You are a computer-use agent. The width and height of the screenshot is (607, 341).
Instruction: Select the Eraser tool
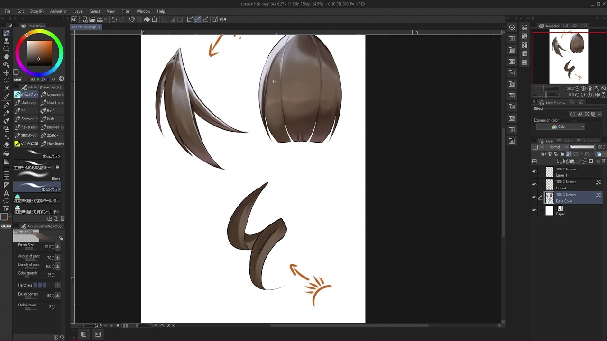(x=6, y=144)
